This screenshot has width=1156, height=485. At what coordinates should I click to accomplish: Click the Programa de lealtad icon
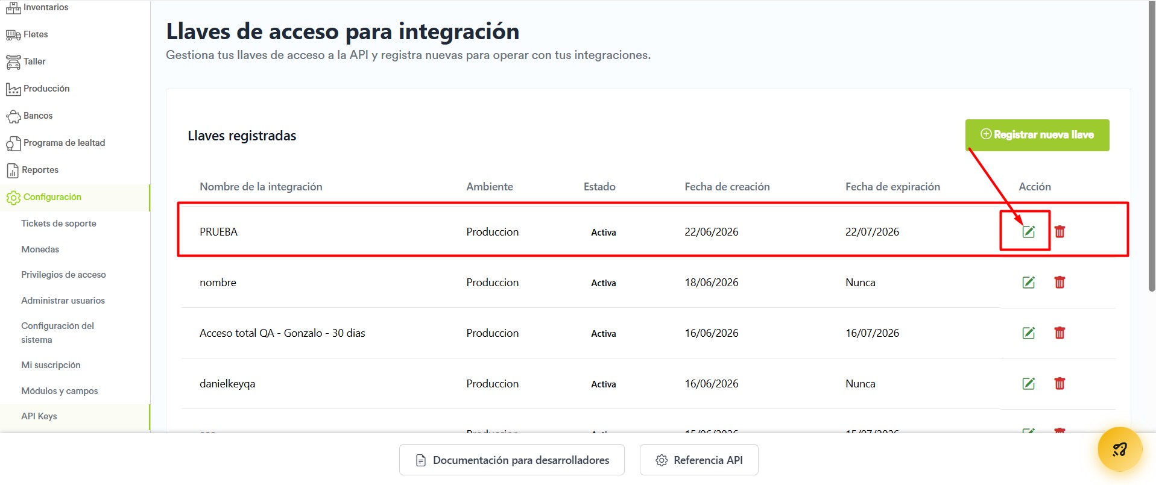13,143
